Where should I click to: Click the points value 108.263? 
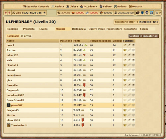pos(78,45)
